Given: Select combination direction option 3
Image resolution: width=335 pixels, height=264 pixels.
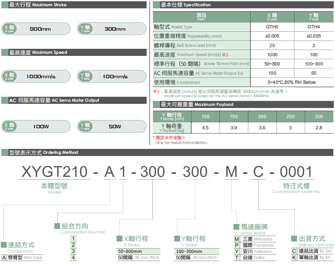Looking at the screenshot, I should tap(73, 251).
